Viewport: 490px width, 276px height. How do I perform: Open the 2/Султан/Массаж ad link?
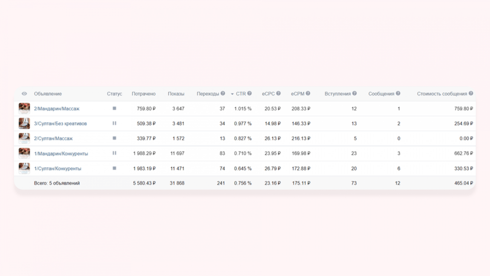coord(53,139)
